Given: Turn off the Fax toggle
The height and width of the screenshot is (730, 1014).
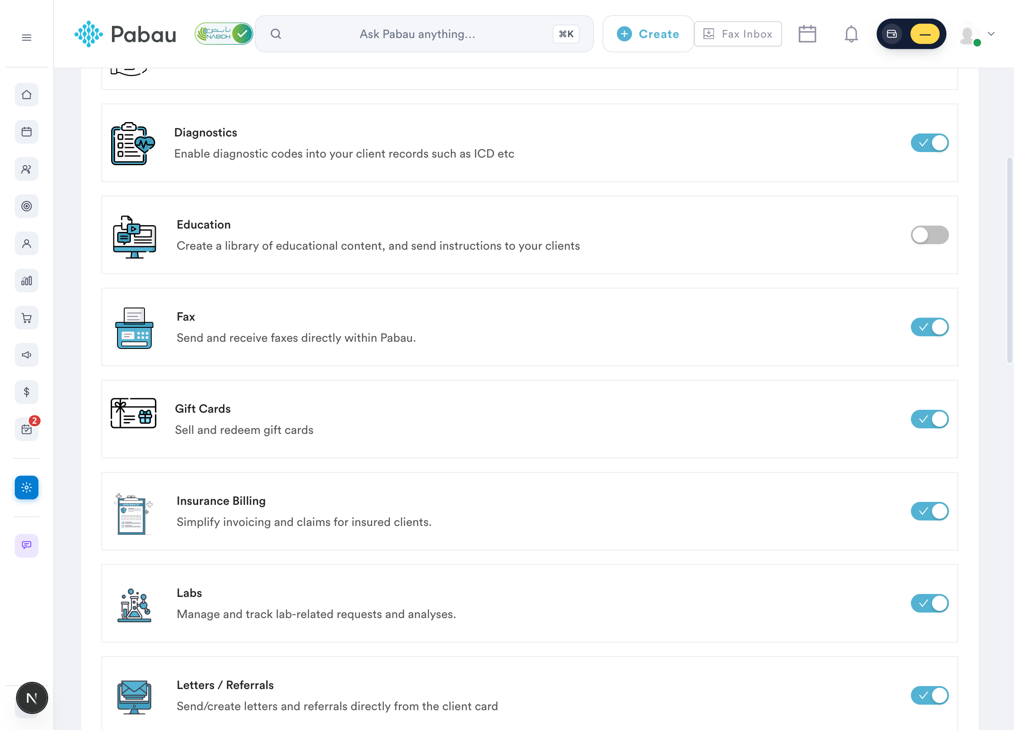Looking at the screenshot, I should (929, 327).
